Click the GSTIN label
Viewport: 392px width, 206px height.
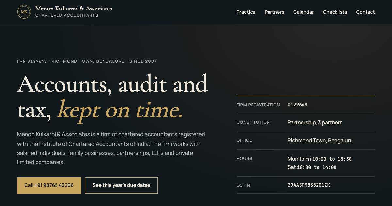point(243,185)
